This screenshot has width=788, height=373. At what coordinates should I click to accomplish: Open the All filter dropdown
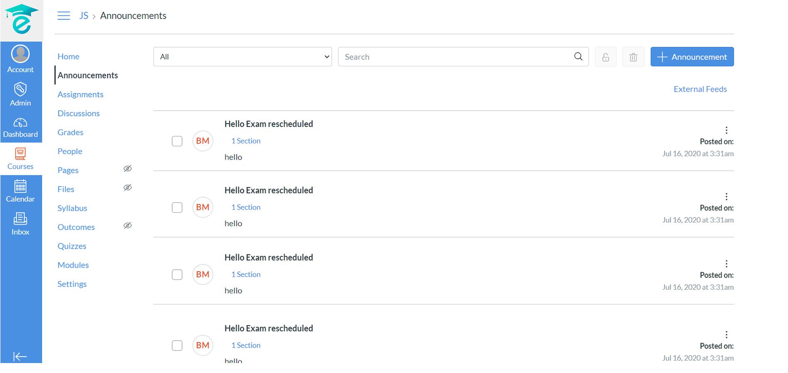pyautogui.click(x=242, y=57)
